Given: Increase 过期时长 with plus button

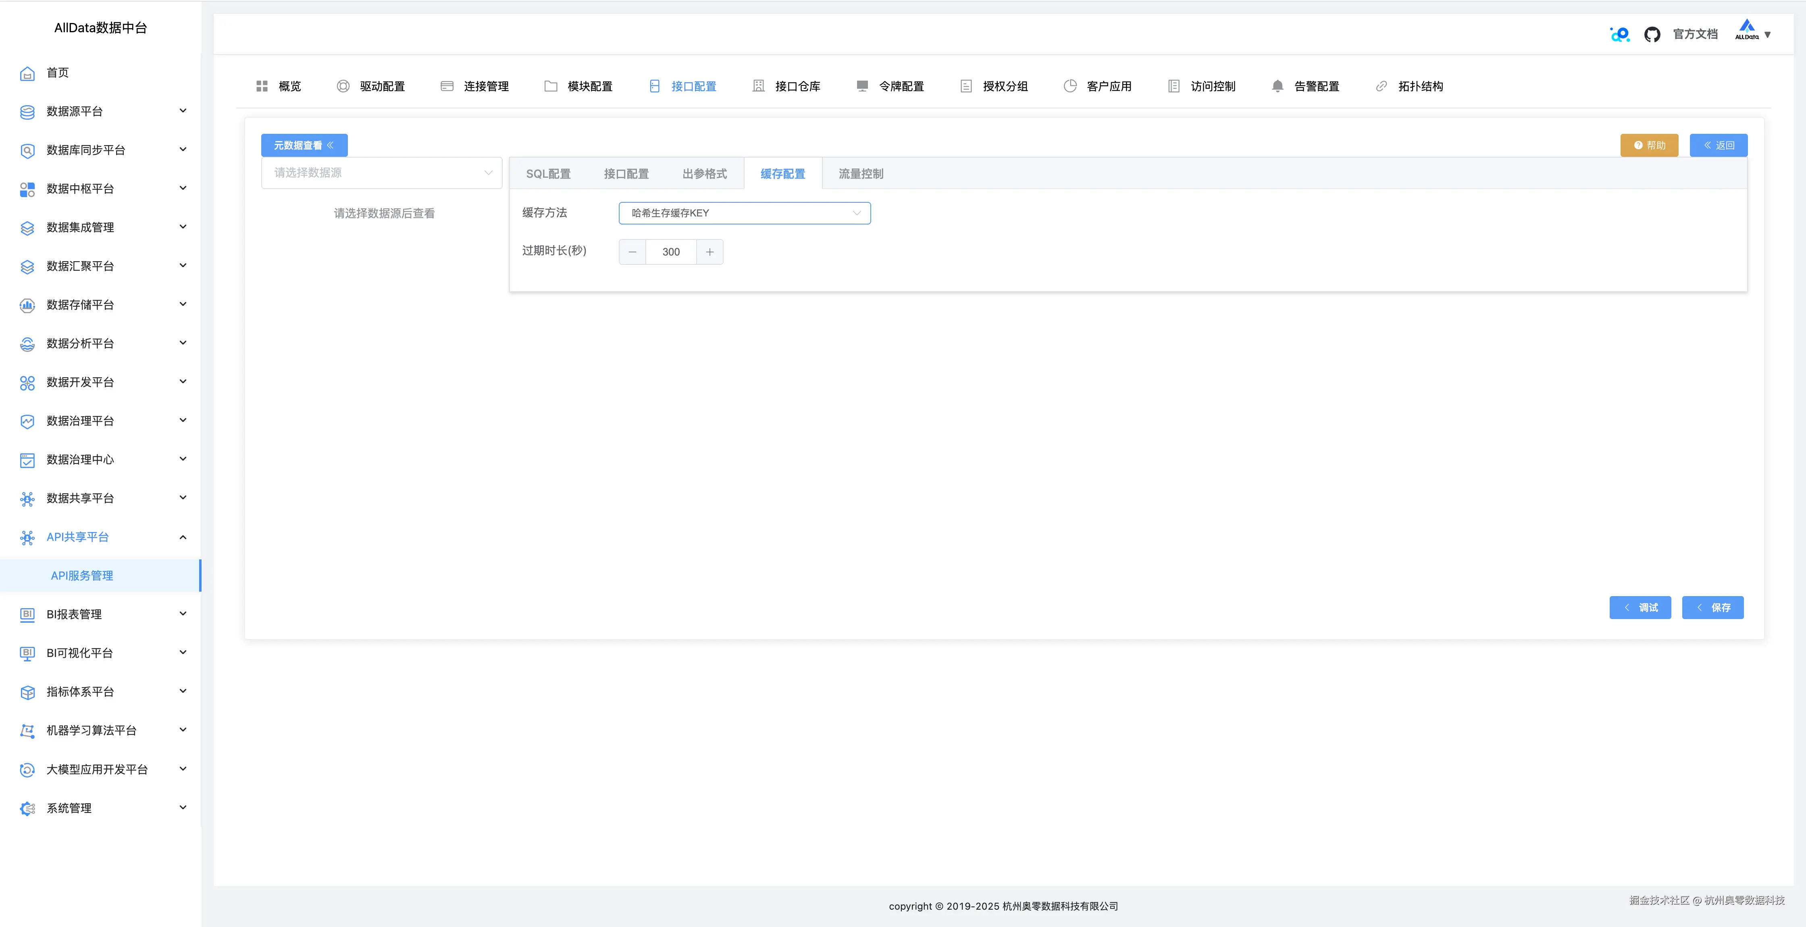Looking at the screenshot, I should (x=709, y=252).
